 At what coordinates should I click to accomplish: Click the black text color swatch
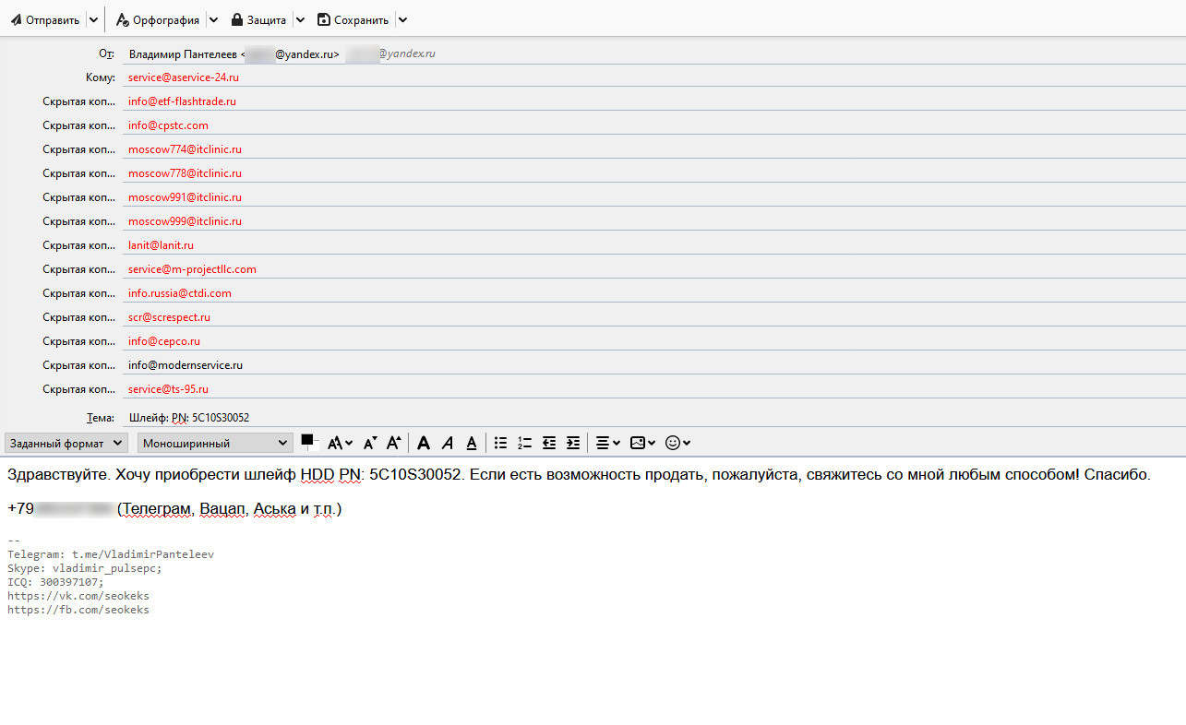click(x=307, y=440)
